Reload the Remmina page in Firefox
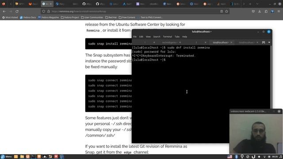 tap(17, 11)
